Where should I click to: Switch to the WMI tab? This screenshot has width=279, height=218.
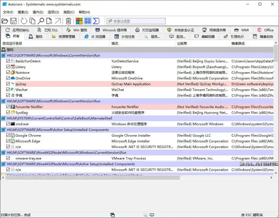coord(245,30)
